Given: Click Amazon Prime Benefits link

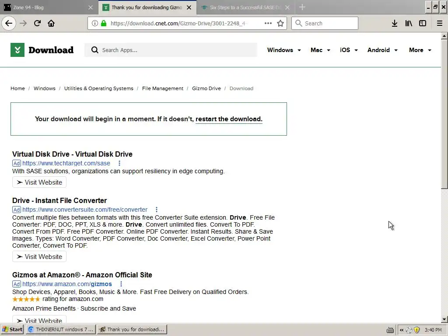Looking at the screenshot, I should pyautogui.click(x=44, y=308).
